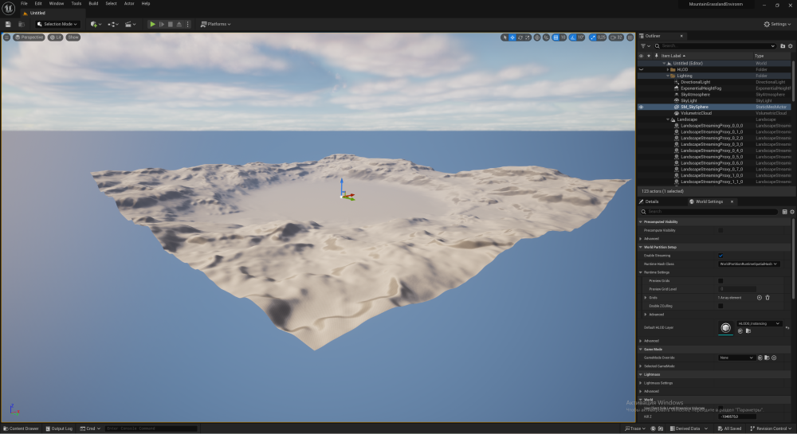Open the Content Drawer
The image size is (797, 434).
pos(21,428)
